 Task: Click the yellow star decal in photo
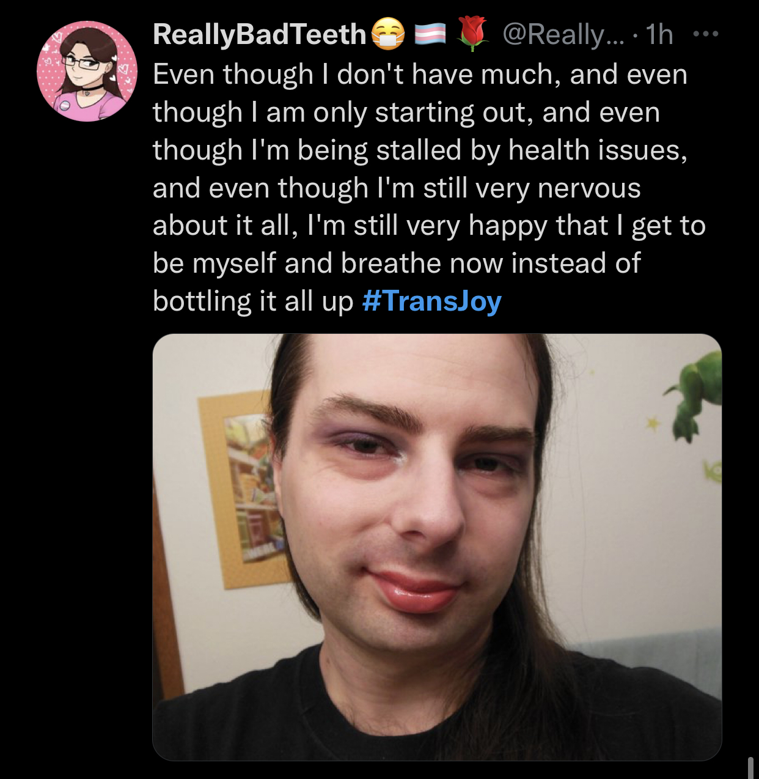coord(653,423)
